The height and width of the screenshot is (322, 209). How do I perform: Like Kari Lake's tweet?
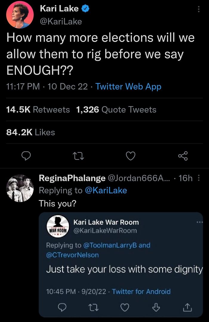coord(130,155)
